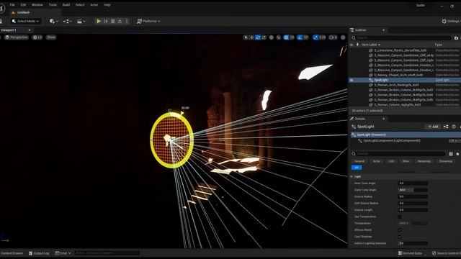Click the Stop simulation button
The height and width of the screenshot is (259, 461).
click(x=113, y=21)
